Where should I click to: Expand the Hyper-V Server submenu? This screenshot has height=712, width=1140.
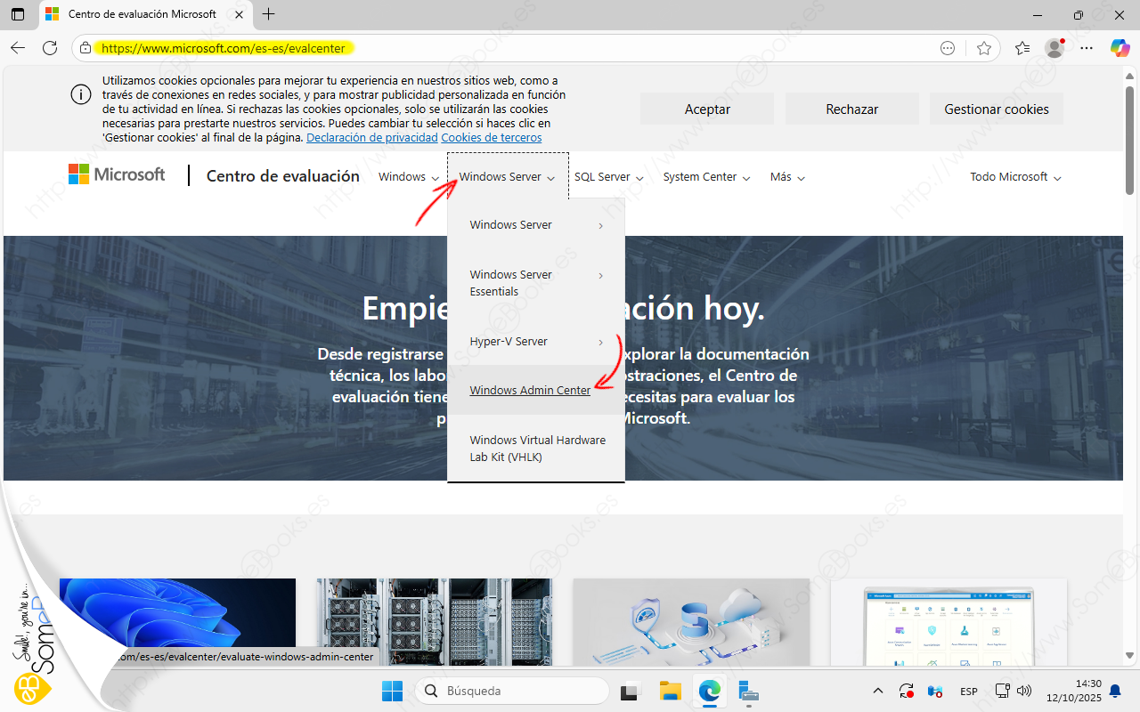536,342
